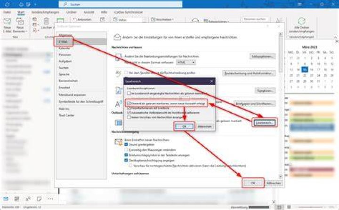Click Rechtschreibung und AutoKorrektur... button
This screenshot has width=339, height=210.
pyautogui.click(x=249, y=73)
